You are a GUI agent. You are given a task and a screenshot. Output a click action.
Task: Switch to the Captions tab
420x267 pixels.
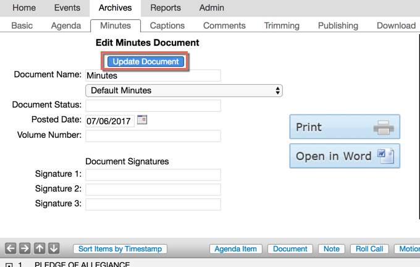pyautogui.click(x=167, y=25)
